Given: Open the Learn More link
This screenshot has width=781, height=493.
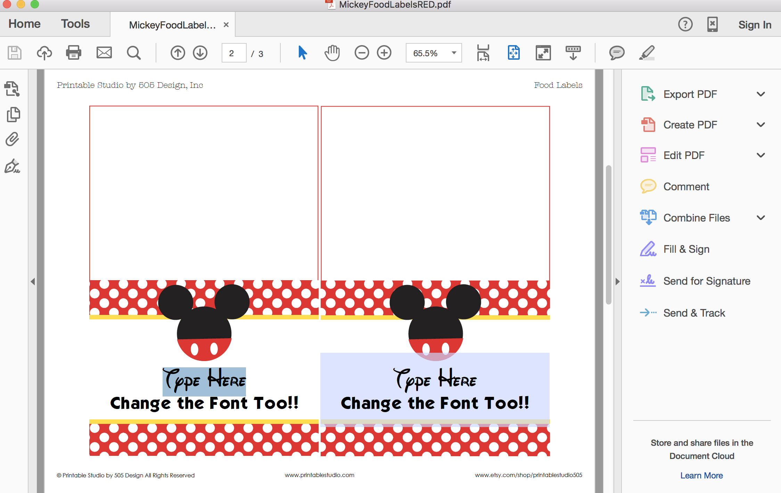Looking at the screenshot, I should [702, 475].
